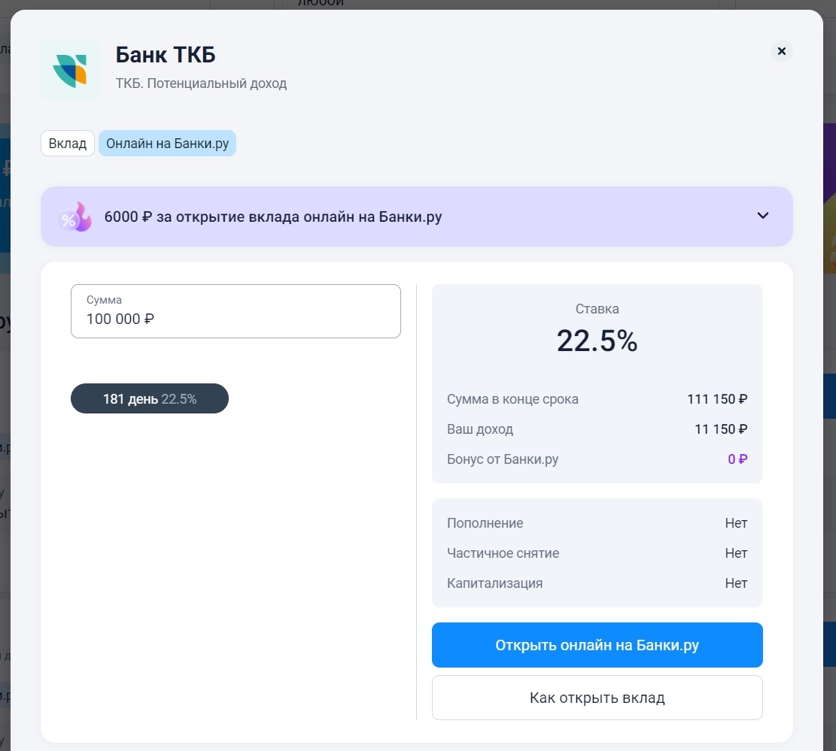Click the Нет value beside Капитализация

click(x=737, y=583)
